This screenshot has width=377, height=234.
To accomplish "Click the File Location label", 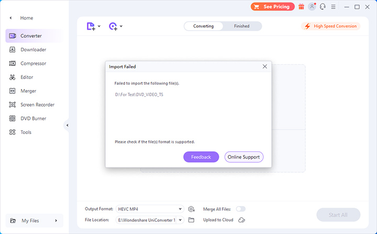I will point(97,220).
